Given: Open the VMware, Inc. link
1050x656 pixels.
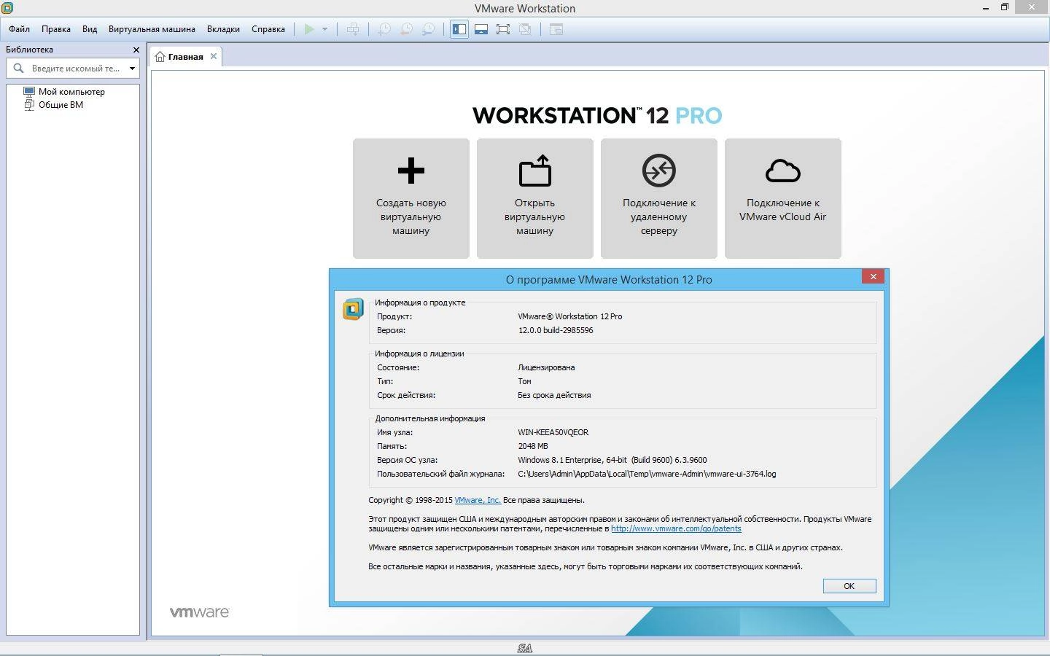Looking at the screenshot, I should pos(478,500).
